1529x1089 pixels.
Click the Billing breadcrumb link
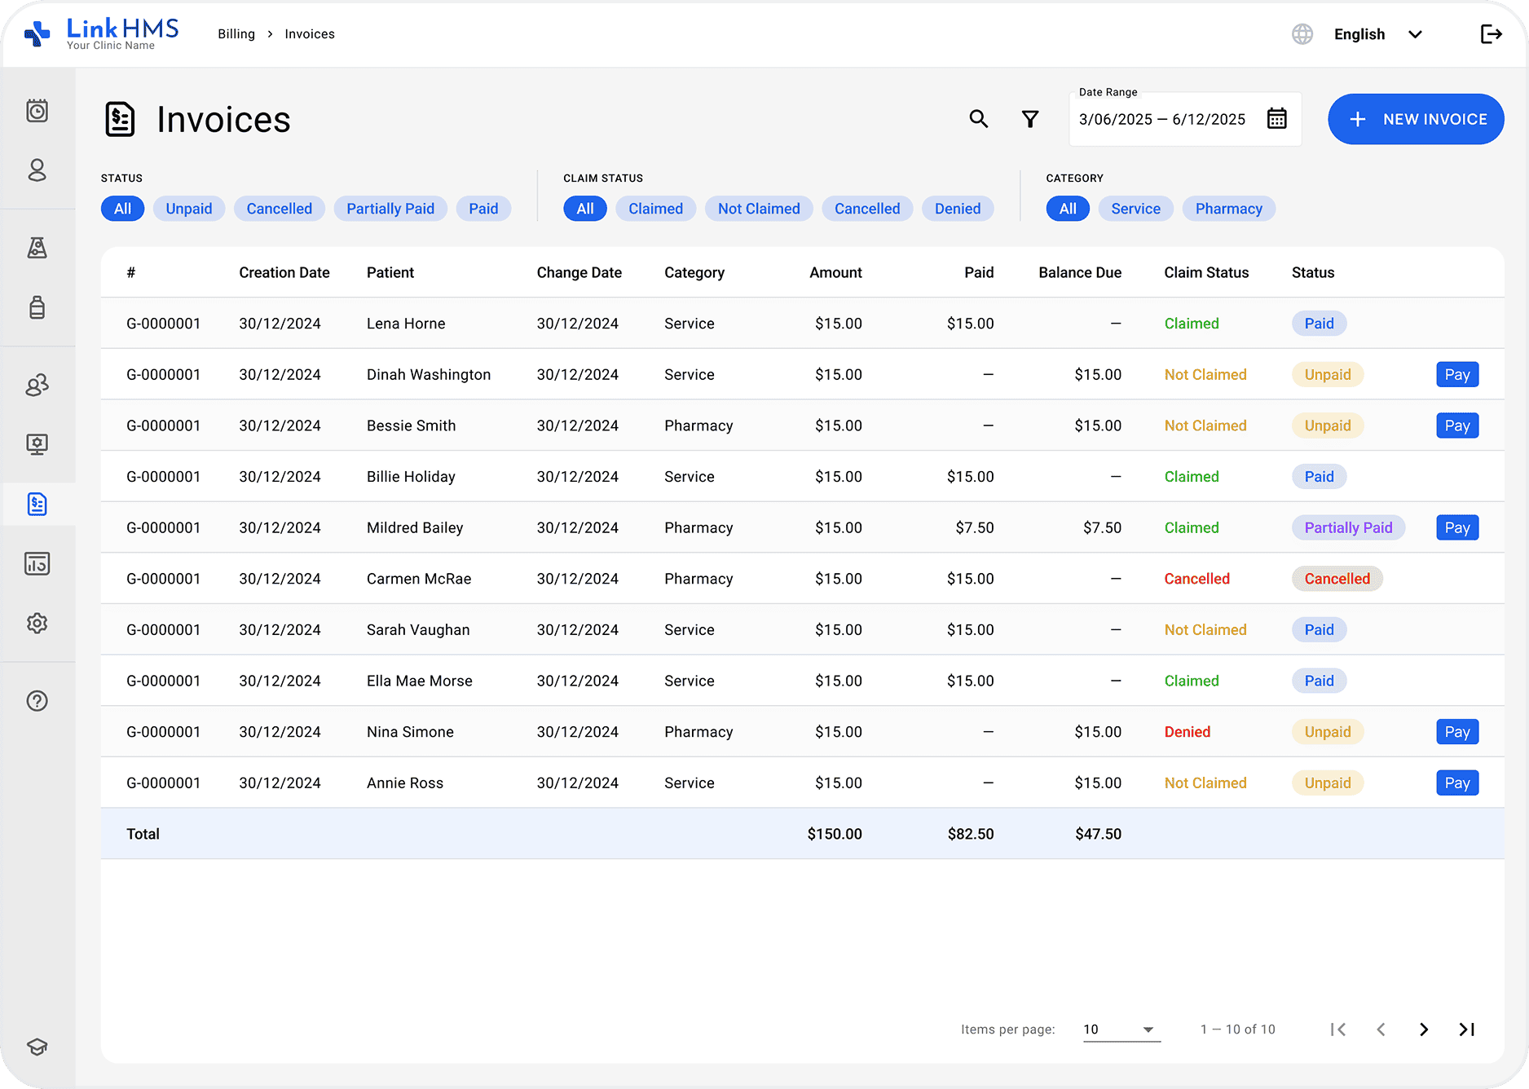tap(236, 34)
